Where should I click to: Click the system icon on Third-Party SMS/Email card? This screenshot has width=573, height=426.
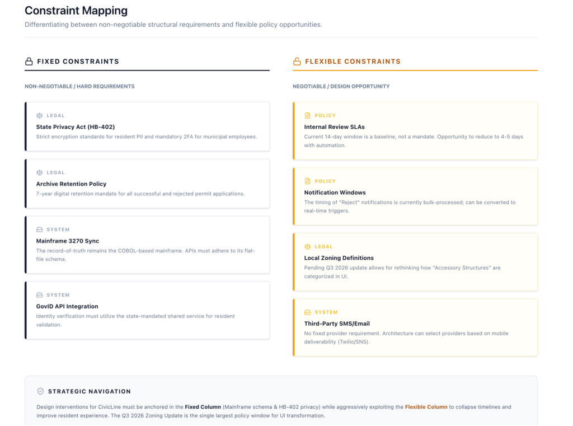[x=307, y=312]
